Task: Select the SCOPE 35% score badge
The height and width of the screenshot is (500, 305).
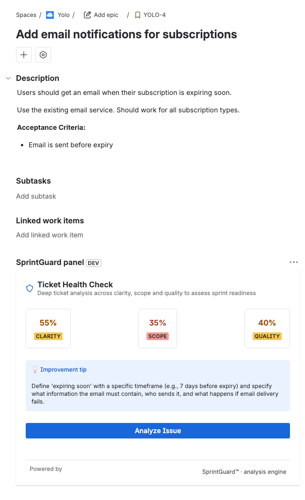Action: [x=158, y=328]
